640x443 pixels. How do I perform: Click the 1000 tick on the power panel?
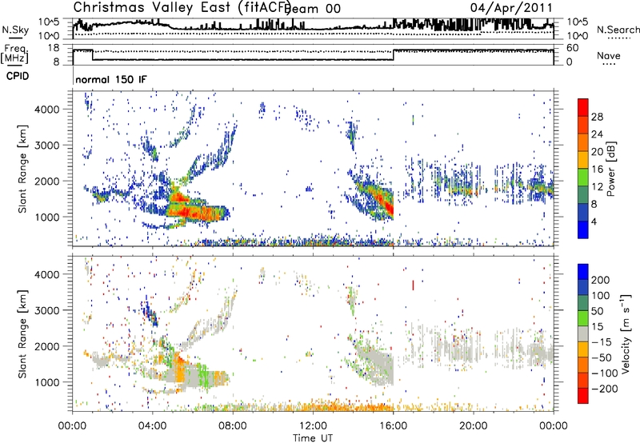47,217
